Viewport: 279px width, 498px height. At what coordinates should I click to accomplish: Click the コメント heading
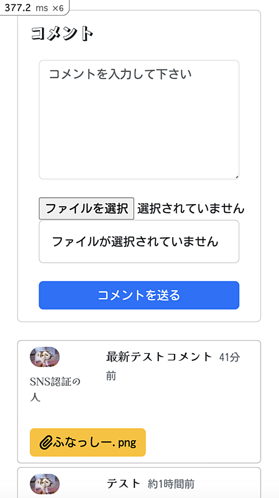pyautogui.click(x=62, y=33)
